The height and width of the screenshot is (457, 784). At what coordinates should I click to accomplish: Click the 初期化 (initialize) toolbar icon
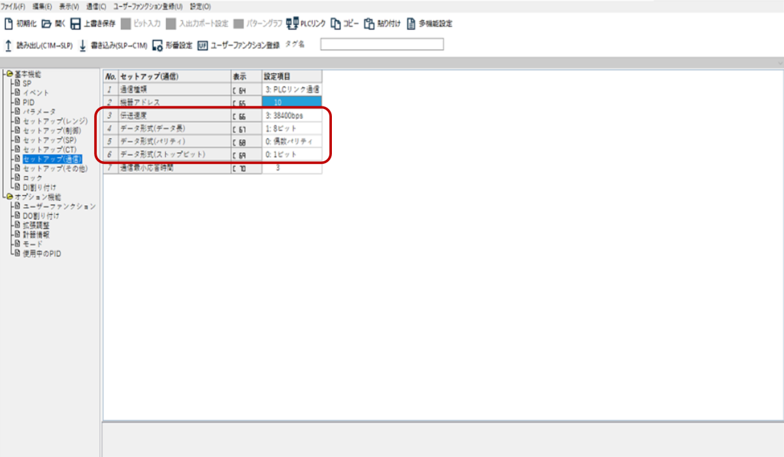pyautogui.click(x=9, y=24)
